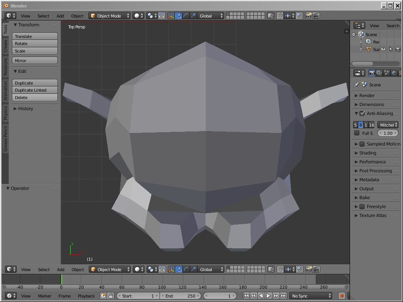Click the anti-aliasing filter size 1.00 slider

(x=388, y=133)
